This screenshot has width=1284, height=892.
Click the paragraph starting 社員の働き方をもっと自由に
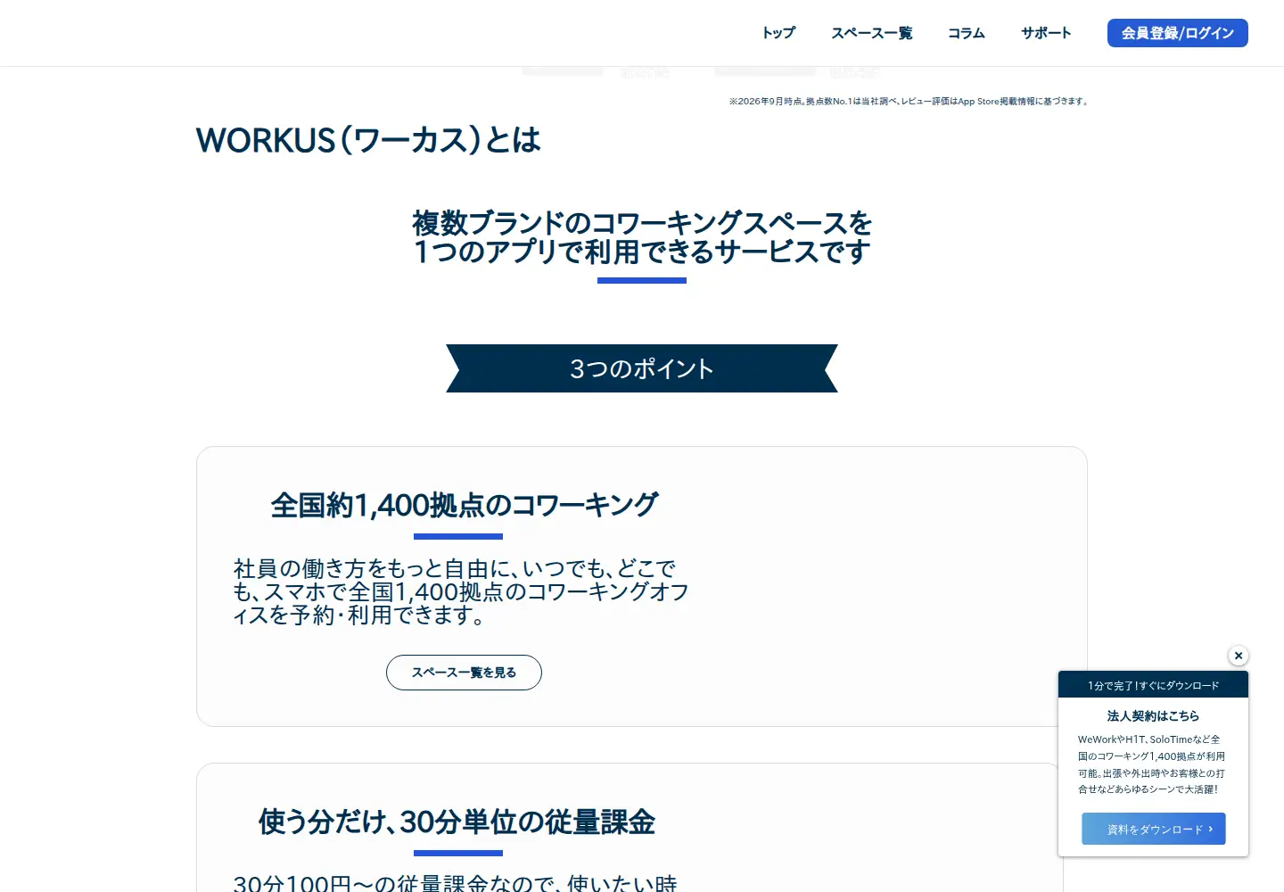[x=460, y=591]
